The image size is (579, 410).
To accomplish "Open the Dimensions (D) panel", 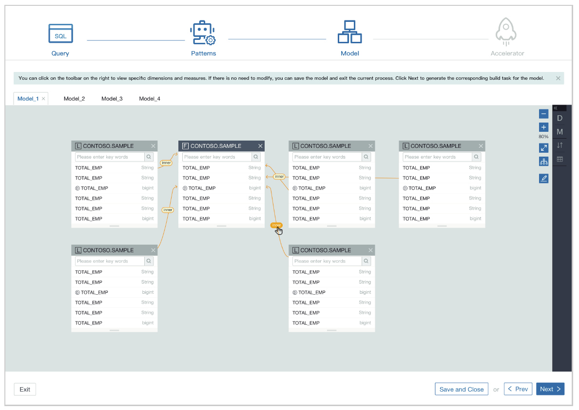I will (560, 118).
